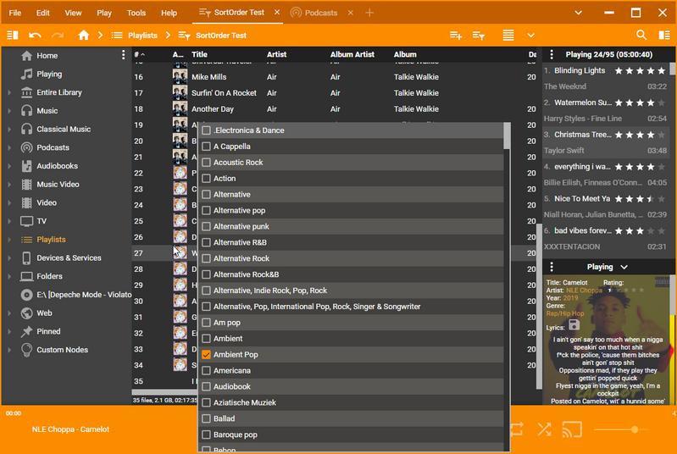Toggle shuffle playback icon
The width and height of the screenshot is (677, 454).
click(x=544, y=429)
